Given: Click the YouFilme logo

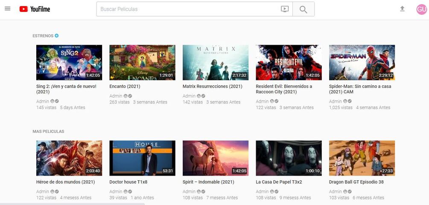Looking at the screenshot, I should (35, 9).
